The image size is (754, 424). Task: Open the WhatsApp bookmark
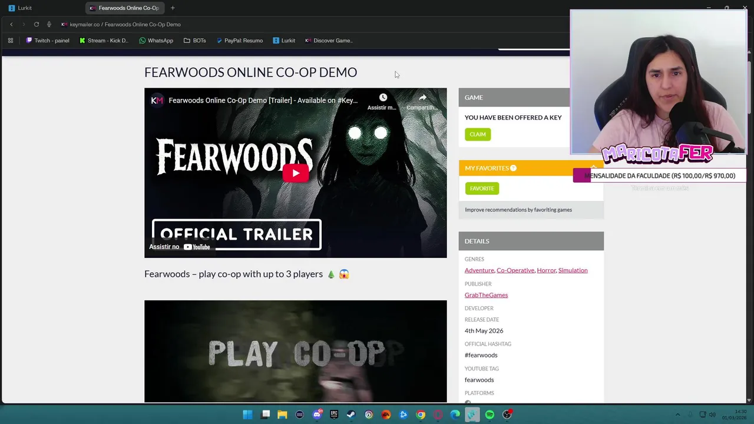click(156, 41)
